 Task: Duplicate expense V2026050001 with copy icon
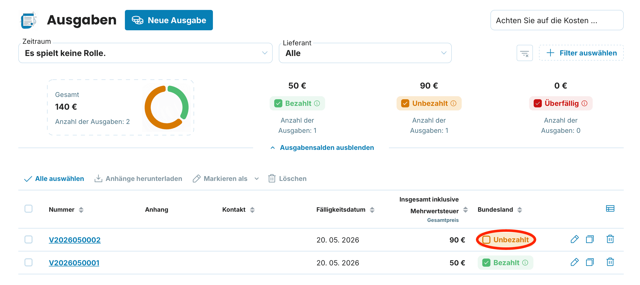coord(590,262)
